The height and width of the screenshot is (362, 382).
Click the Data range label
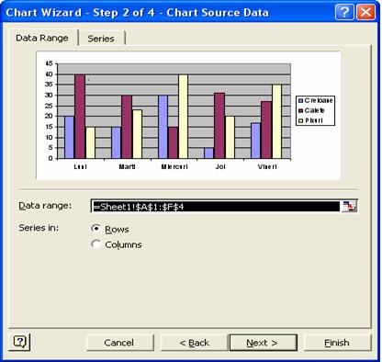[x=45, y=206]
